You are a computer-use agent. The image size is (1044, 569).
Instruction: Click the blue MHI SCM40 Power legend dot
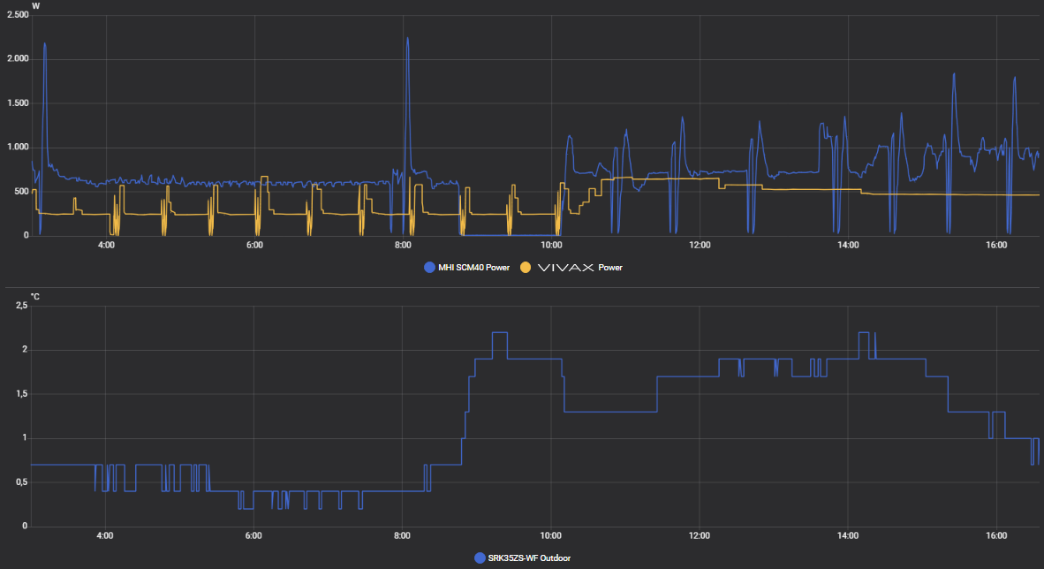click(430, 267)
